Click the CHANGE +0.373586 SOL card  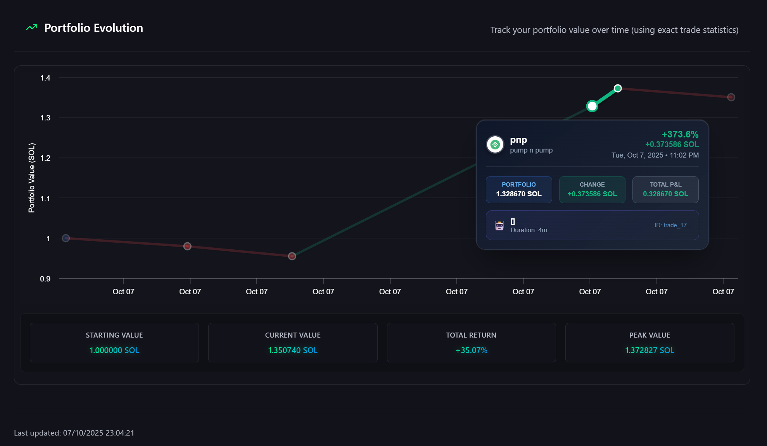592,190
